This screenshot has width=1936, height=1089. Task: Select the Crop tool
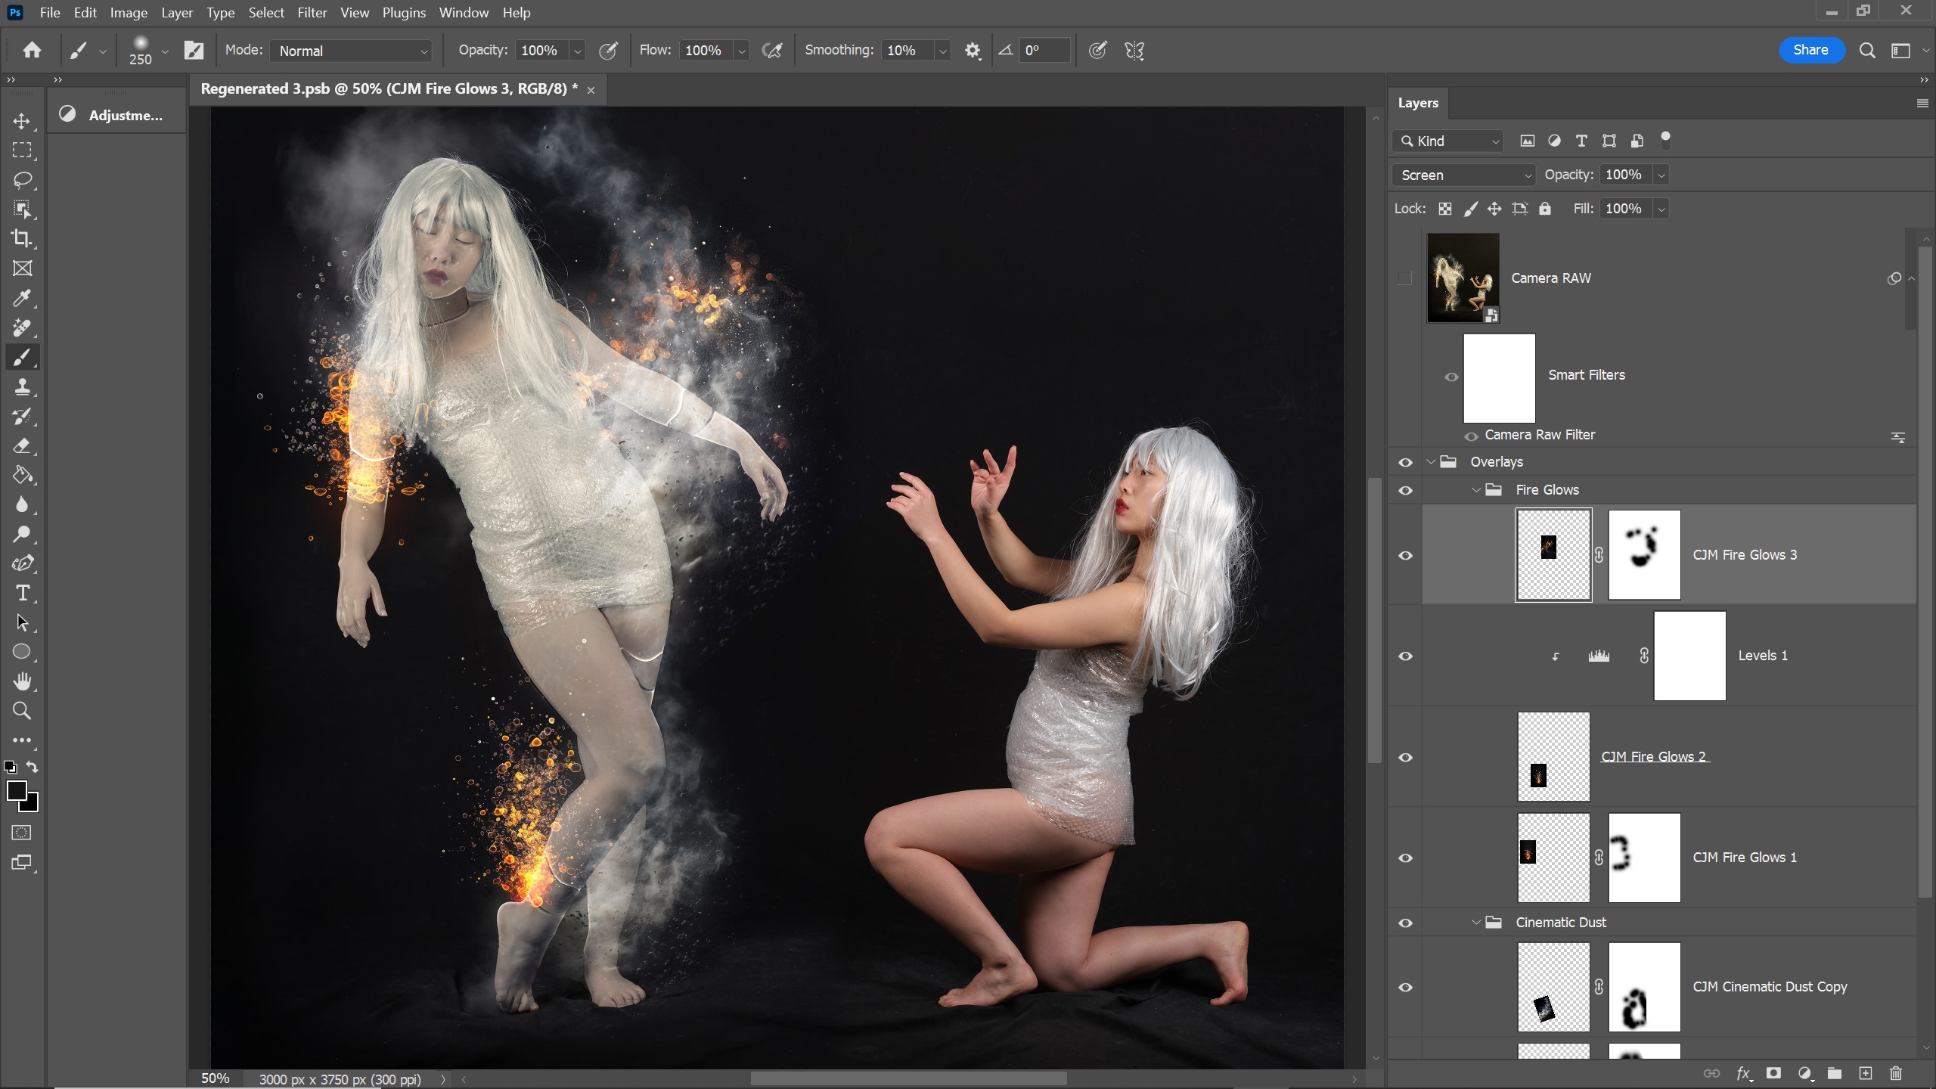[22, 239]
